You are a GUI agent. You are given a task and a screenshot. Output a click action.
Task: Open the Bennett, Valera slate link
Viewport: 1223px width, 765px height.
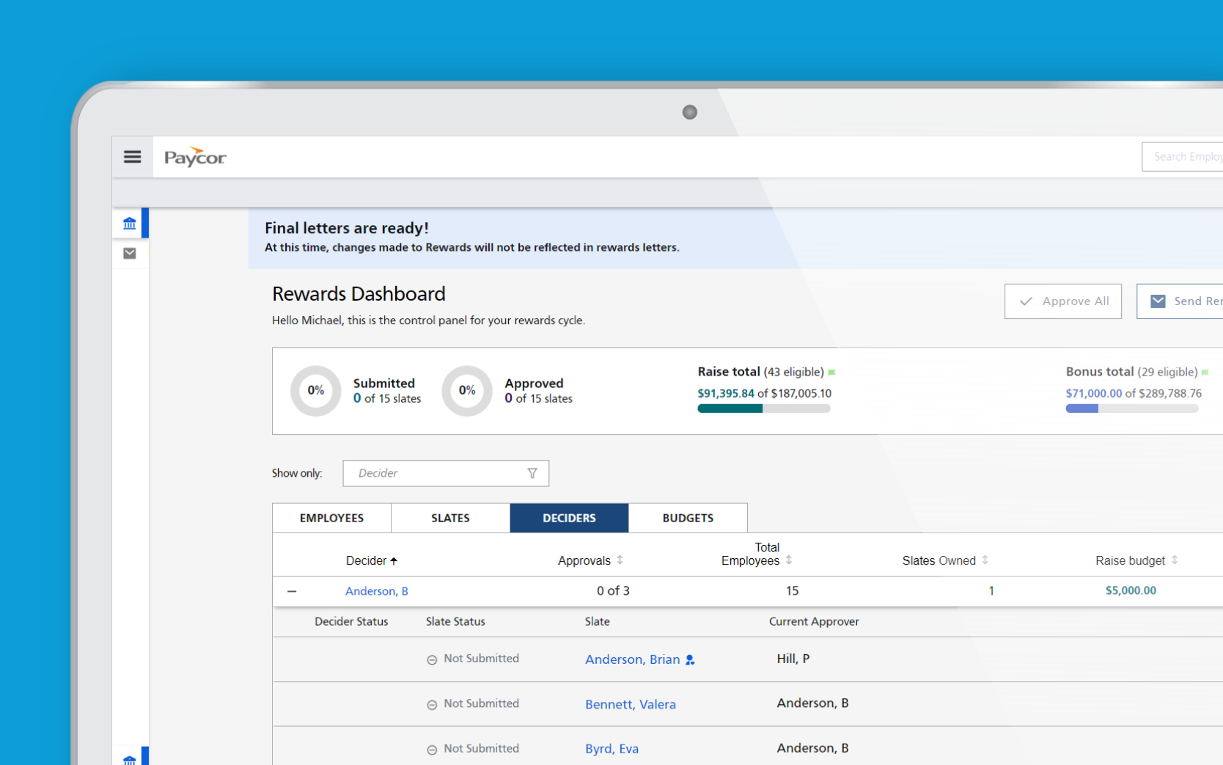click(630, 703)
